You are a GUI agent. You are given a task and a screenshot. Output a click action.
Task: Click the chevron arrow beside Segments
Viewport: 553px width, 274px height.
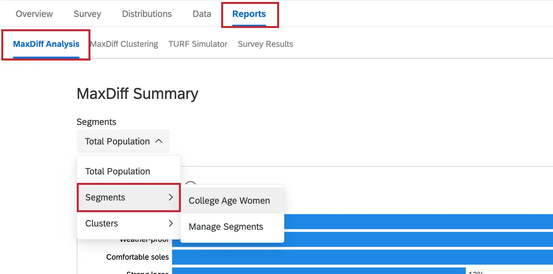coord(171,197)
